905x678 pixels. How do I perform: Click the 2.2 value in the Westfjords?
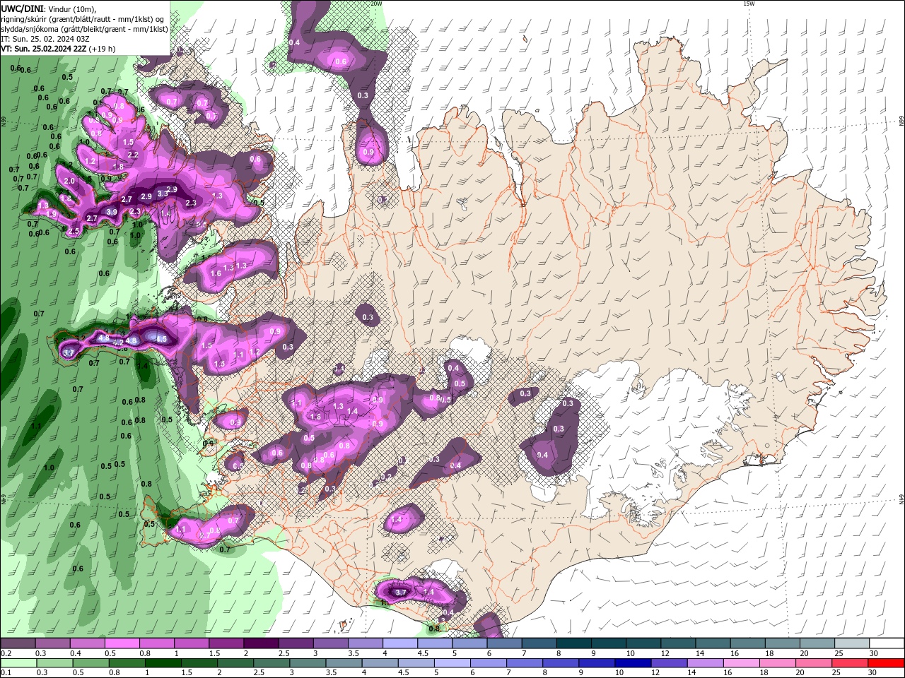[133, 155]
